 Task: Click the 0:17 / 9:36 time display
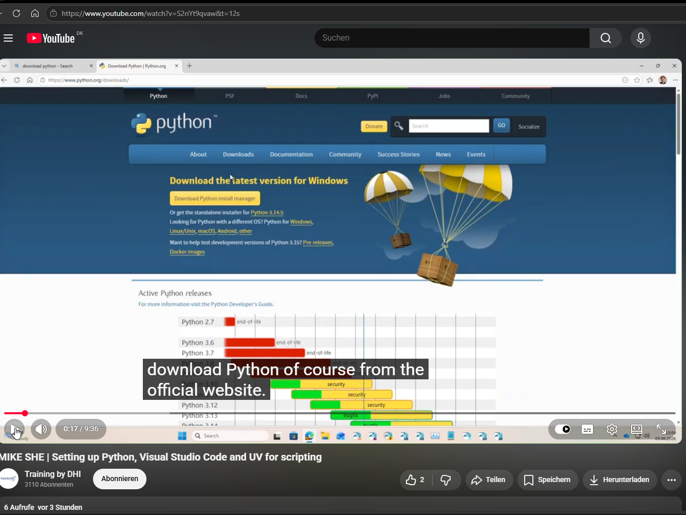coord(81,429)
